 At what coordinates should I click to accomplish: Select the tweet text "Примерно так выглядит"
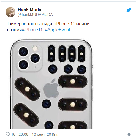pos(30,24)
